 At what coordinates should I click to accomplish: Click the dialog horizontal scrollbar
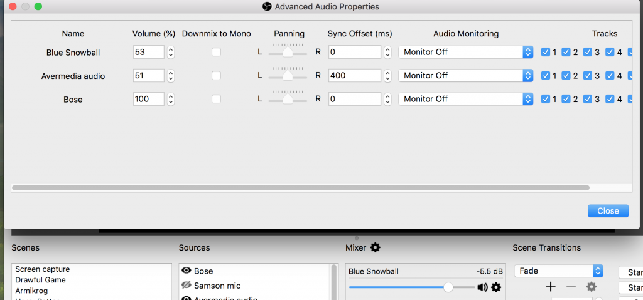tap(301, 188)
